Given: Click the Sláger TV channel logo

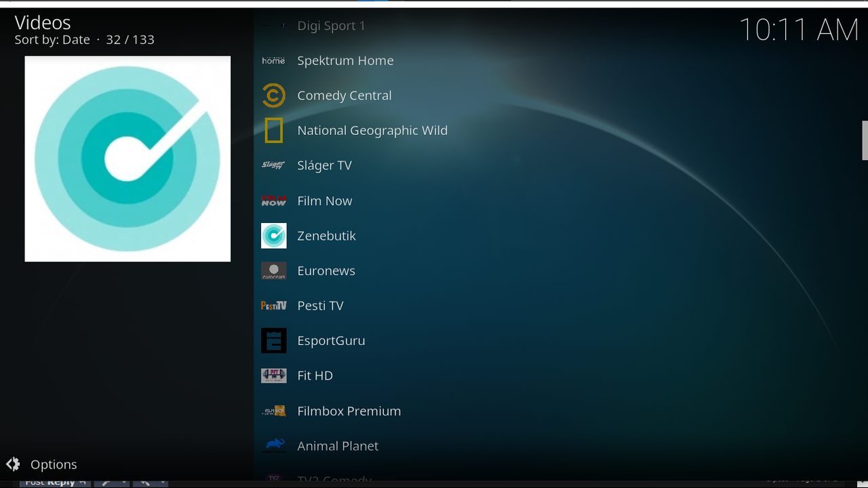Looking at the screenshot, I should click(273, 165).
